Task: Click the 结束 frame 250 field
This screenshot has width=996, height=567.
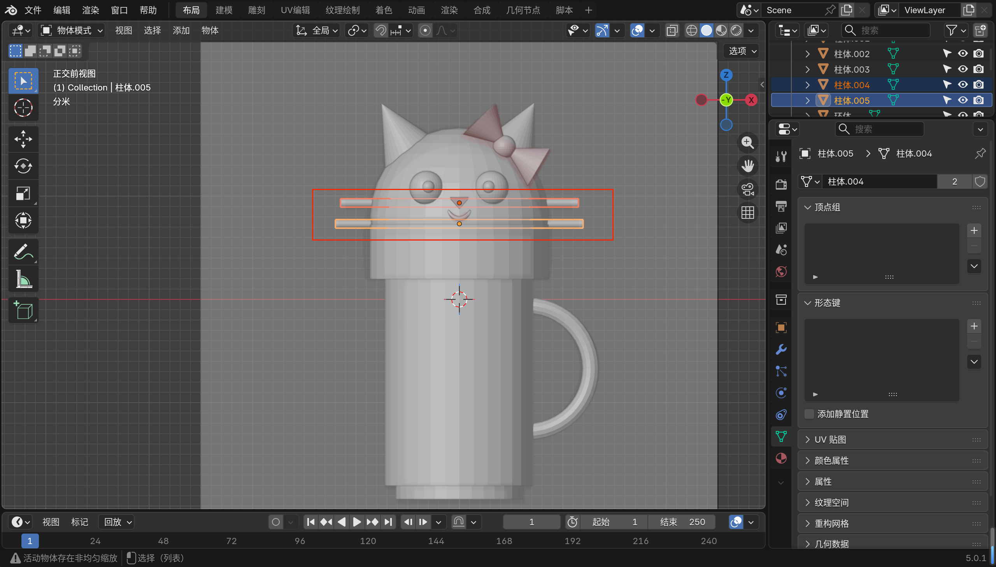Action: pos(682,522)
